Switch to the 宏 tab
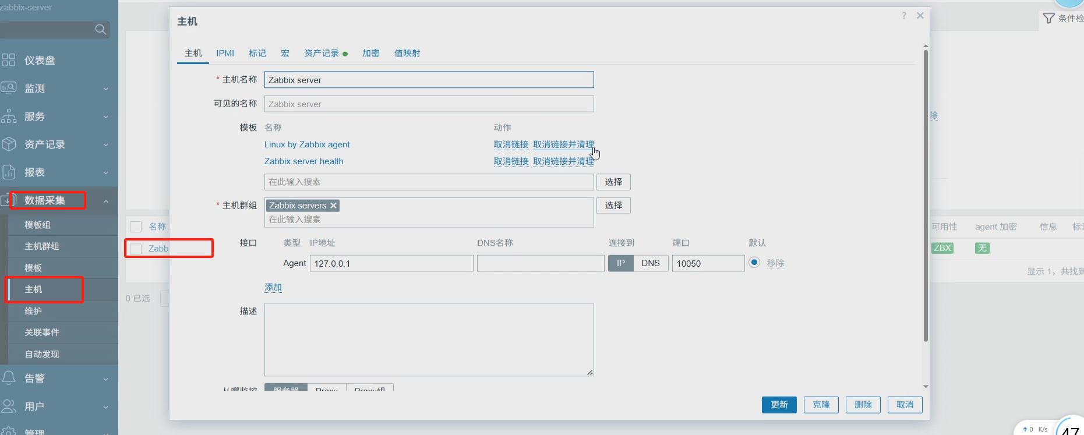 click(x=285, y=53)
